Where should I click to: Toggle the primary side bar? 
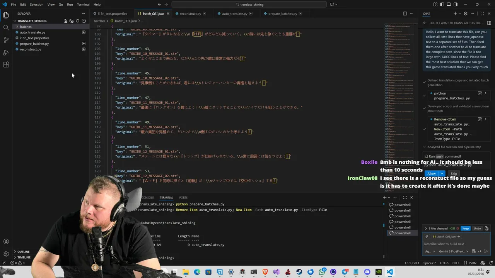442,5
